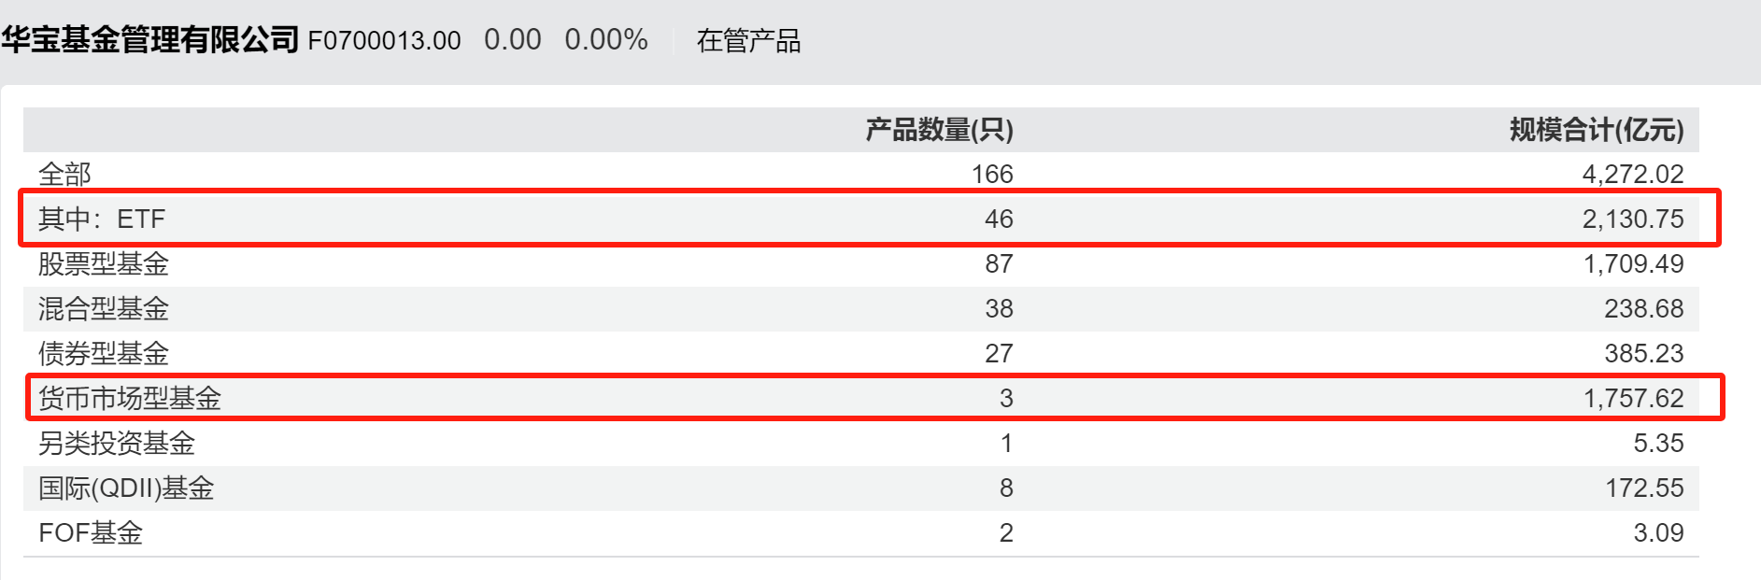Select the 在管产品 tab

[748, 41]
